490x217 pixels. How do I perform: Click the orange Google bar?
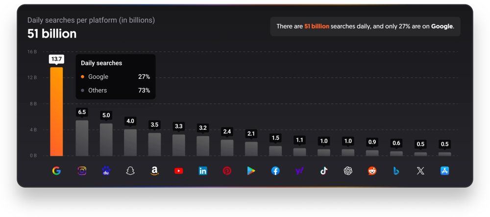pyautogui.click(x=56, y=112)
